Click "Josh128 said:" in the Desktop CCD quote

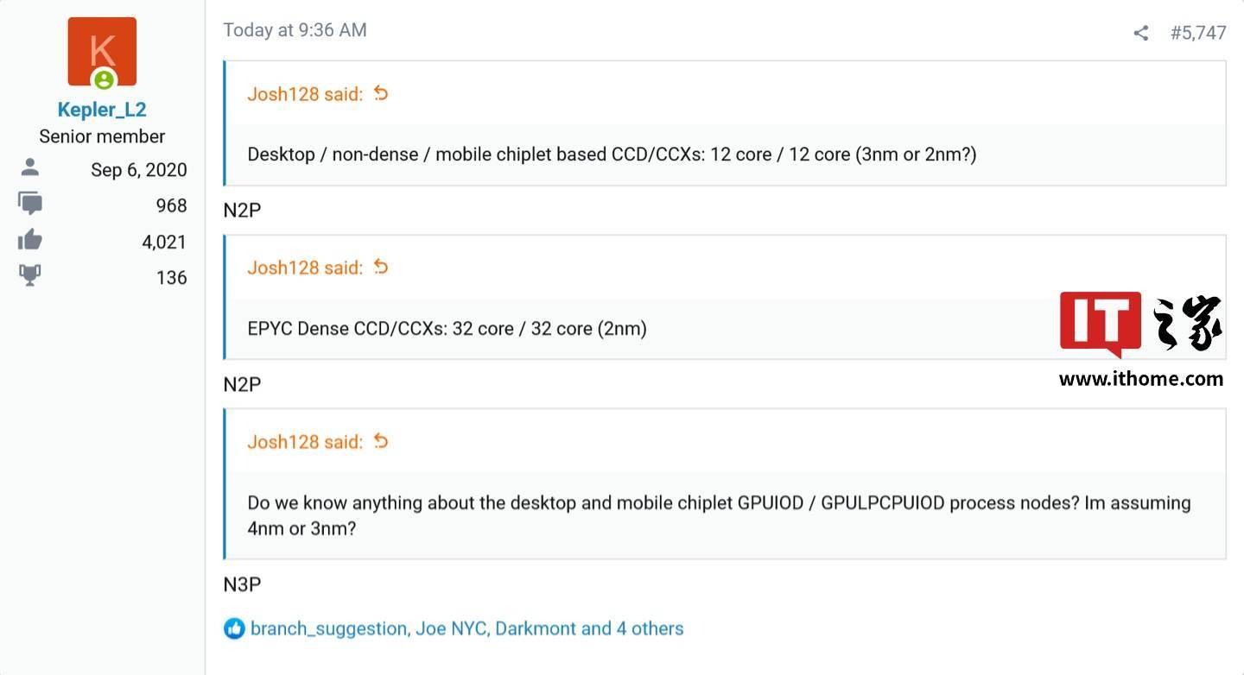pos(305,94)
